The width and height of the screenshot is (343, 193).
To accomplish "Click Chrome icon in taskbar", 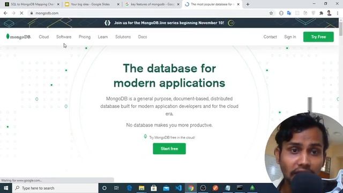I will point(191,188).
